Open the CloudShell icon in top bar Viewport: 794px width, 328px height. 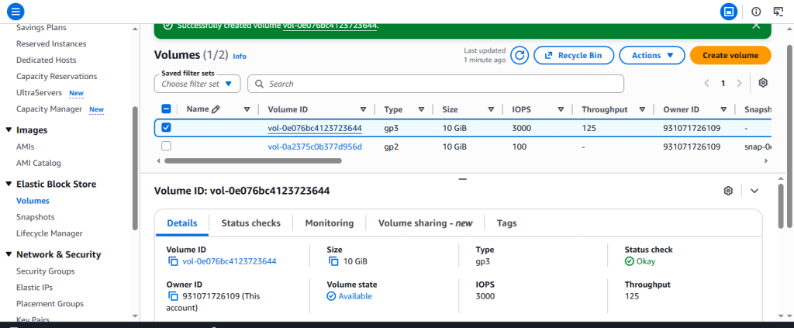[x=778, y=11]
